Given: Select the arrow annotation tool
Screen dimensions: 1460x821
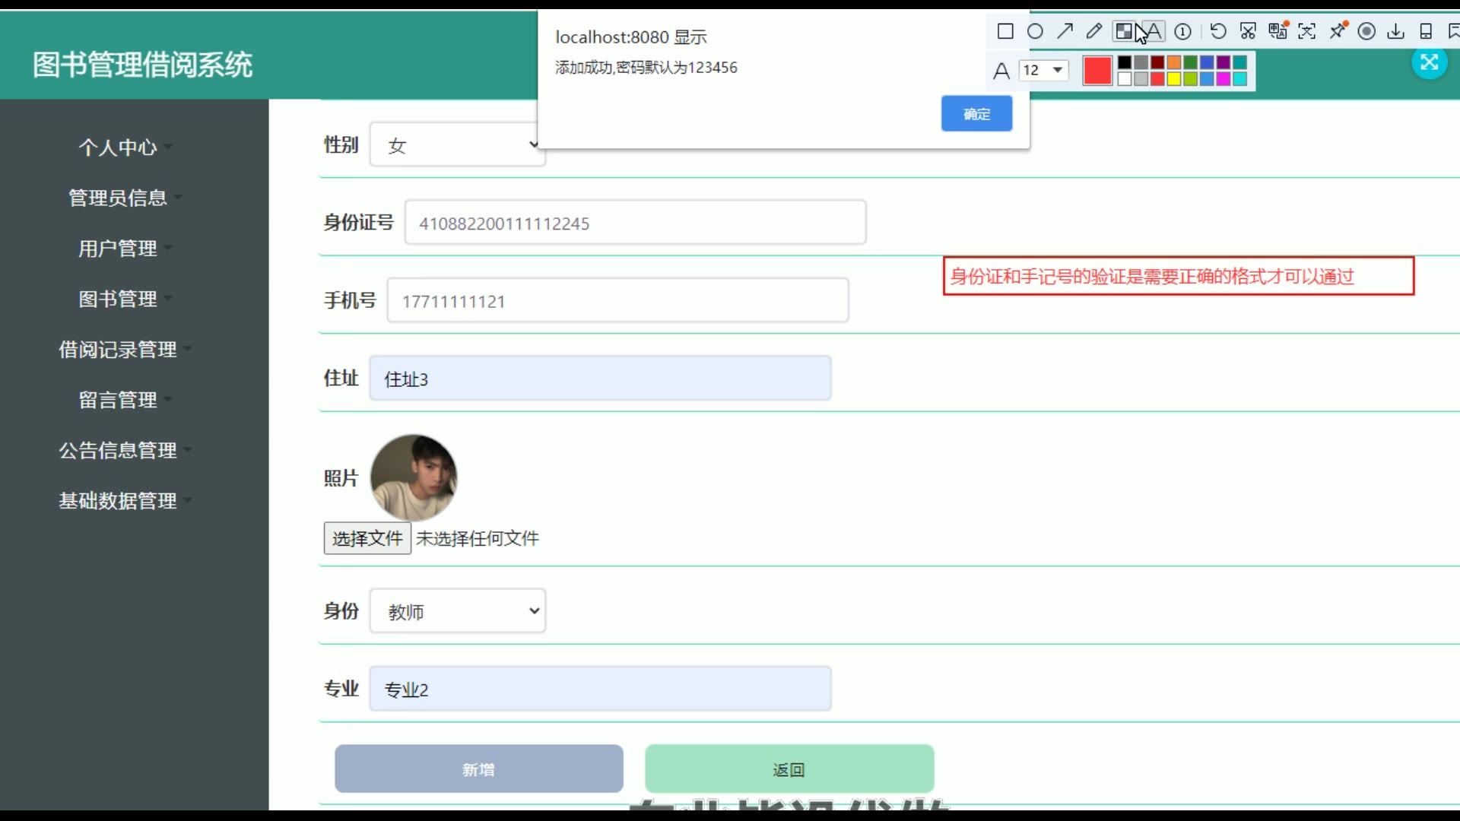Looking at the screenshot, I should coord(1065,31).
